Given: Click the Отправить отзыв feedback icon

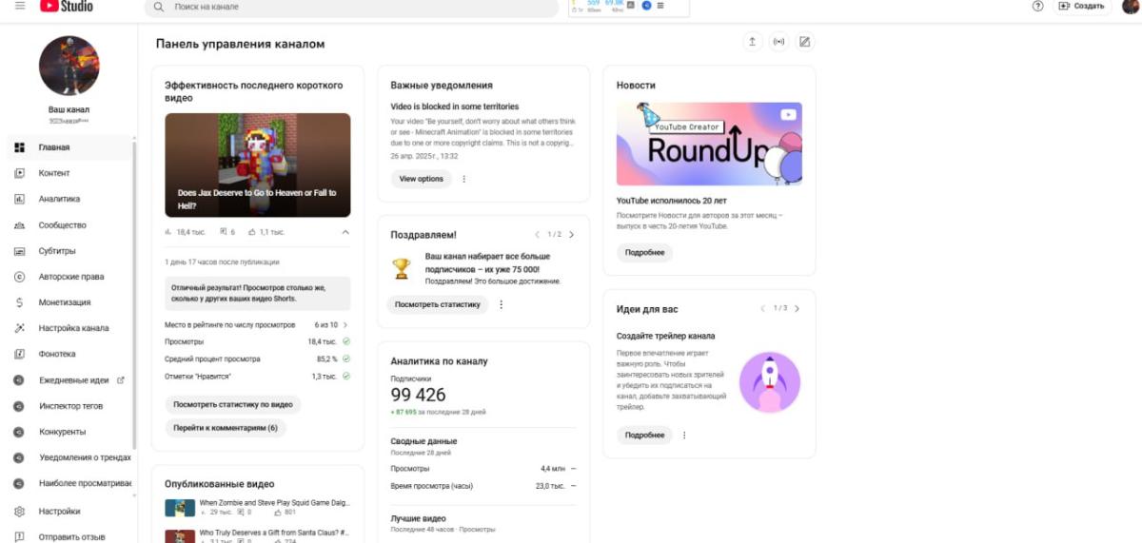Looking at the screenshot, I should click(19, 536).
